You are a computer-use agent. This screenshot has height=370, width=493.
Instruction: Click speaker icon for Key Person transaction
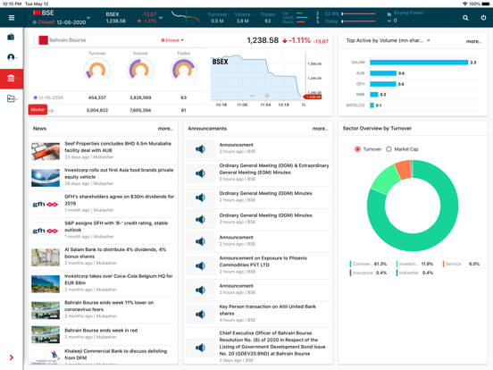pos(200,314)
